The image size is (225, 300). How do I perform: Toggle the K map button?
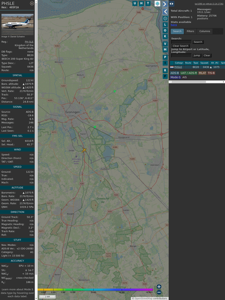tap(165, 36)
